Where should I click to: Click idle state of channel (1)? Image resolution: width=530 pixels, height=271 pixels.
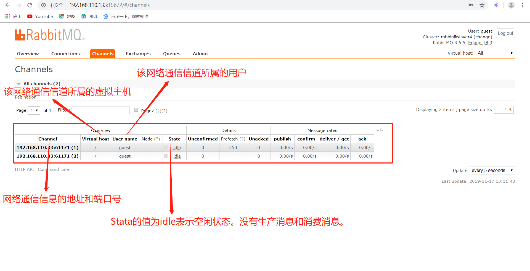[177, 148]
